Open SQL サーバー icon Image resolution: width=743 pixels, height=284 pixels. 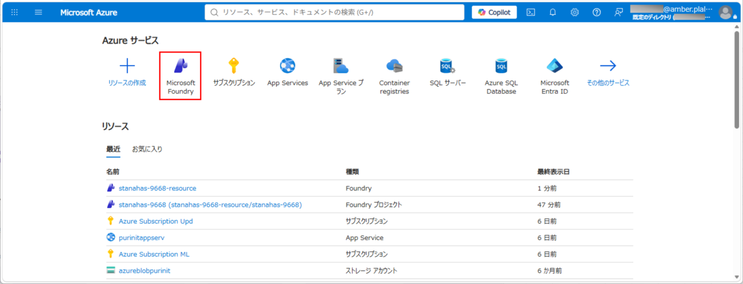pyautogui.click(x=448, y=66)
